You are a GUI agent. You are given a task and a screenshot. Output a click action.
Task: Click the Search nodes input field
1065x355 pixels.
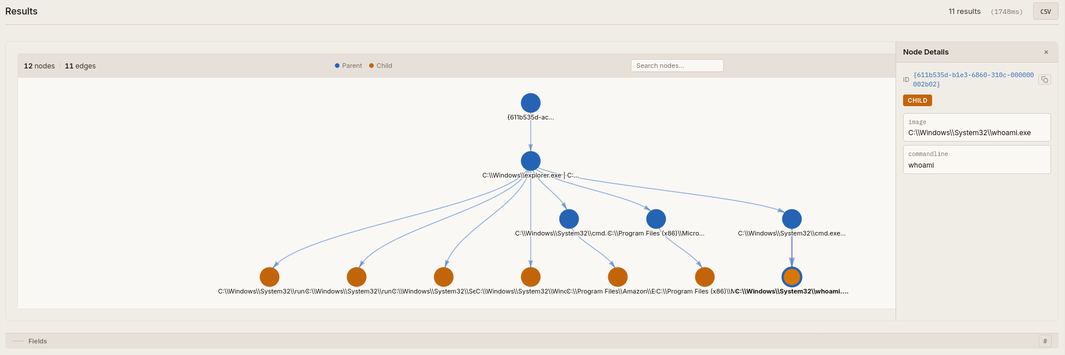tap(677, 66)
